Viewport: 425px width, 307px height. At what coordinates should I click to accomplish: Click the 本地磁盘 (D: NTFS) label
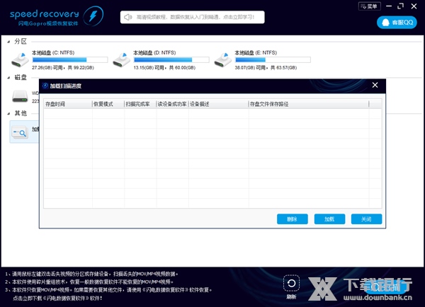154,53
